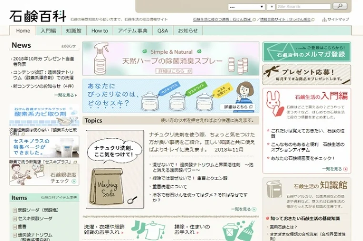
Task: Click the プレゼント応募！ gift banner
Action: click(x=306, y=75)
